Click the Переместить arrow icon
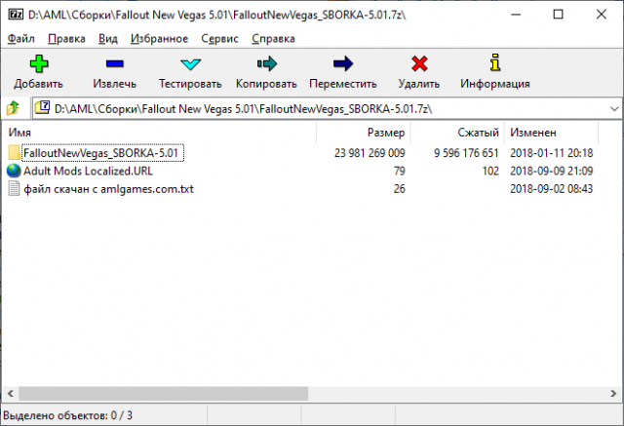The width and height of the screenshot is (624, 426). pos(343,65)
